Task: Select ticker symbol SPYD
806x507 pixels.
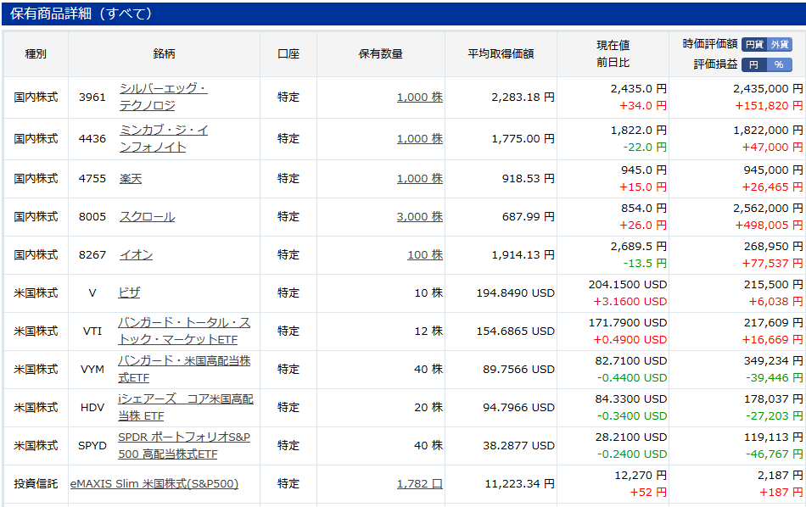Action: [x=92, y=445]
